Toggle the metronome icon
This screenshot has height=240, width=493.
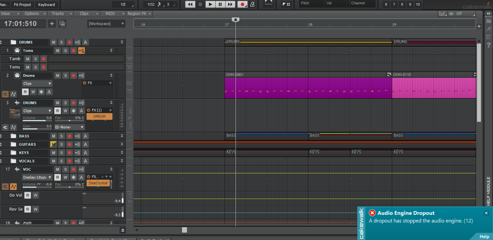point(252,4)
